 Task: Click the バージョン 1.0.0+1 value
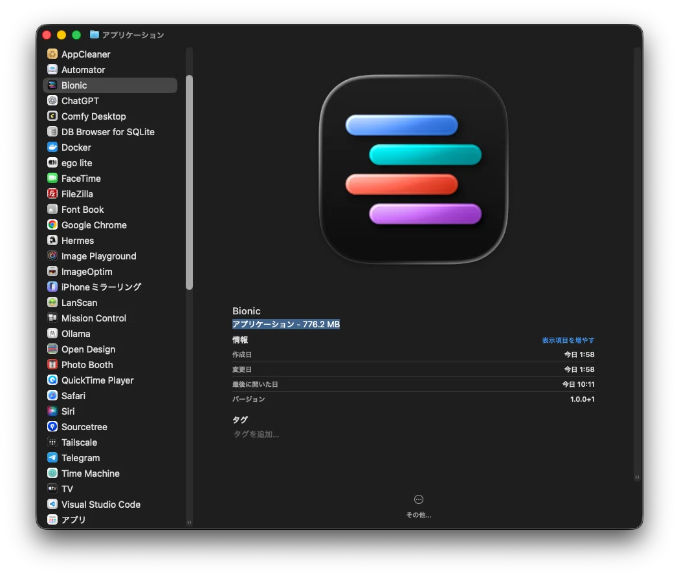[x=583, y=399]
